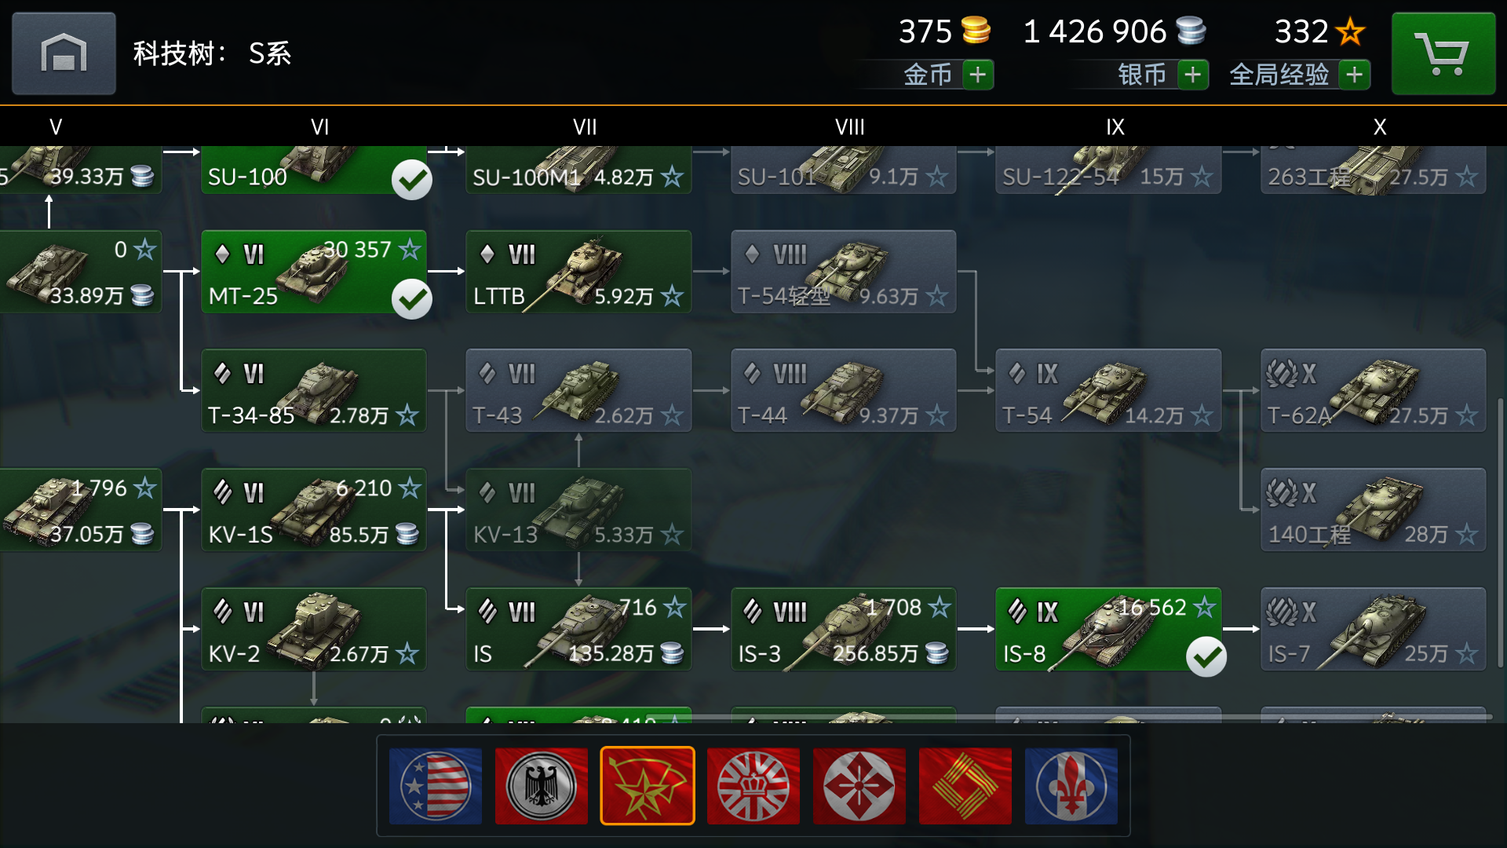
Task: Select the USA nation flag
Action: (436, 785)
